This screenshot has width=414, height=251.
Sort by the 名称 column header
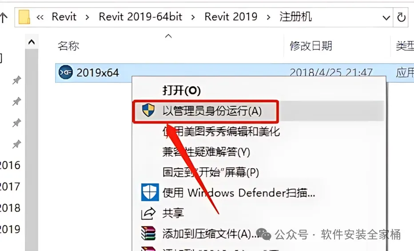[x=68, y=46]
